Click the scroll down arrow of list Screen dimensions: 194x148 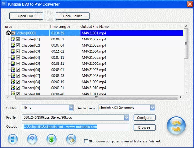pos(186,92)
